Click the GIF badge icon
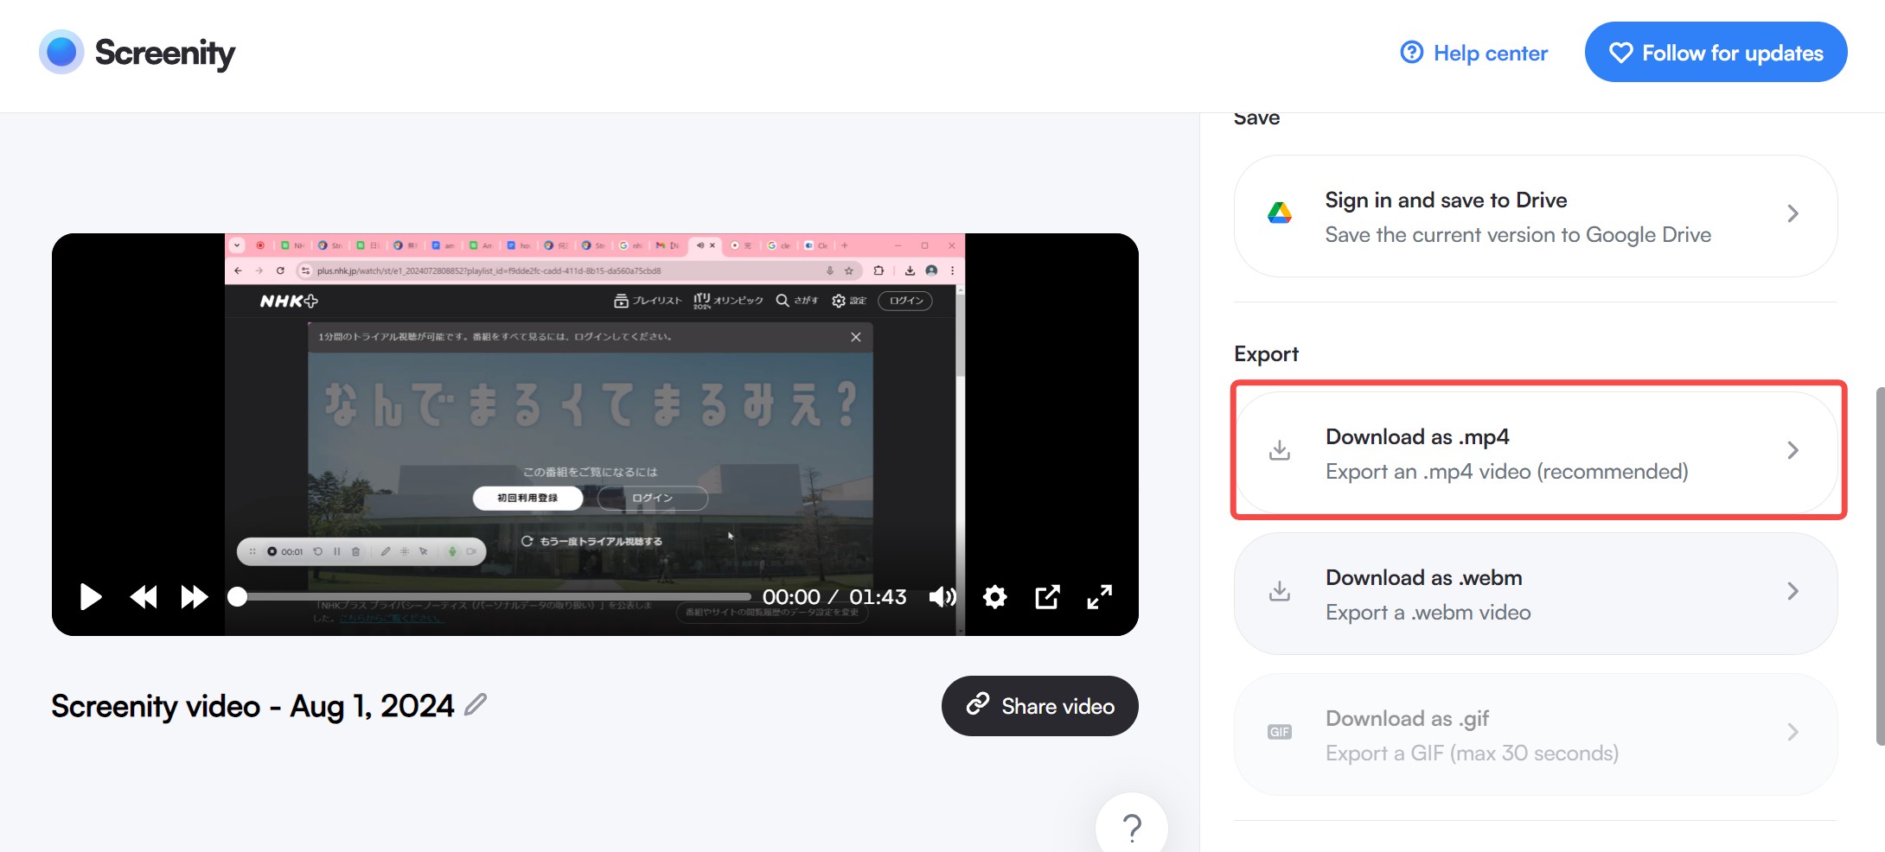 coord(1280,732)
